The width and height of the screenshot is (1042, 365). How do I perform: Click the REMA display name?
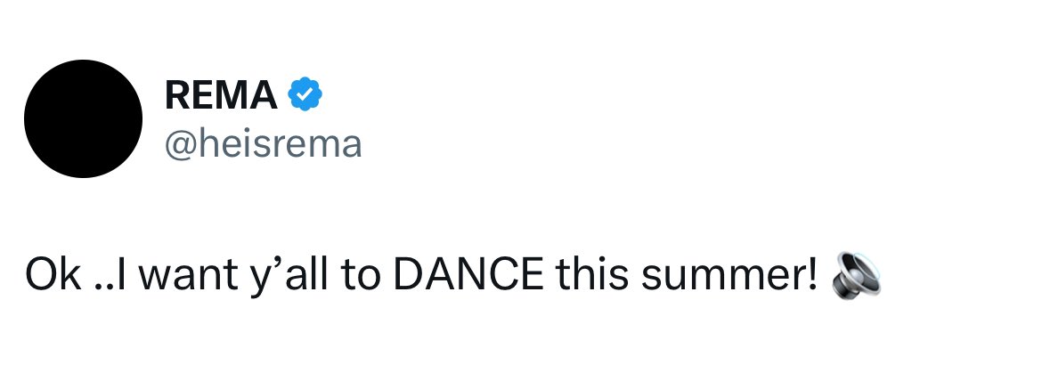(221, 95)
